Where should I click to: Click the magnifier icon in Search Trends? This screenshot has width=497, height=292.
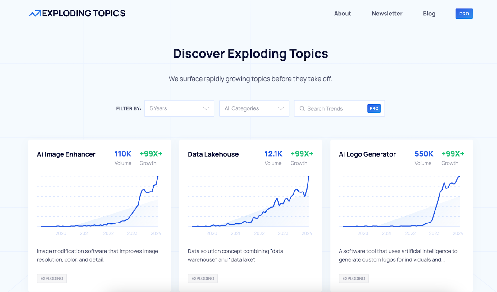(302, 108)
